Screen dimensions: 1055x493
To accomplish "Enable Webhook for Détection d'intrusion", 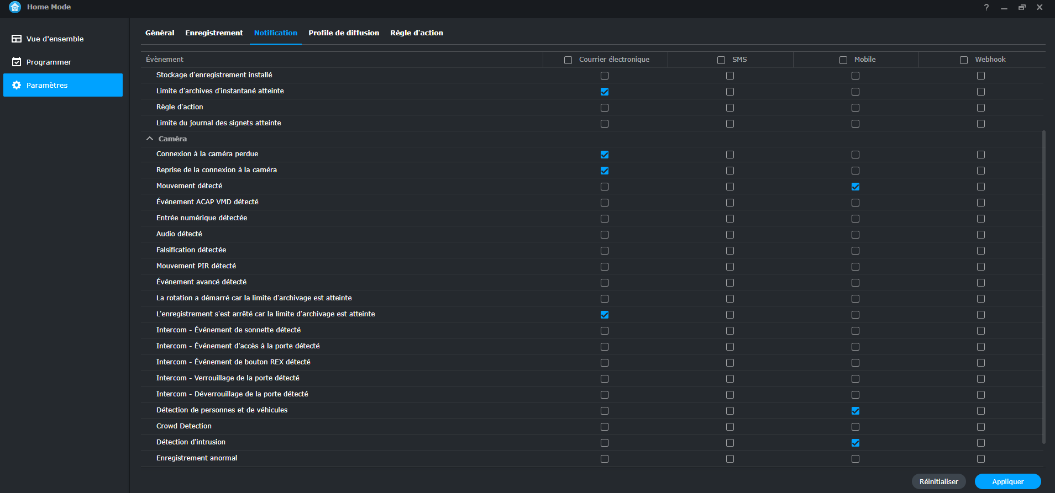I will [x=981, y=443].
